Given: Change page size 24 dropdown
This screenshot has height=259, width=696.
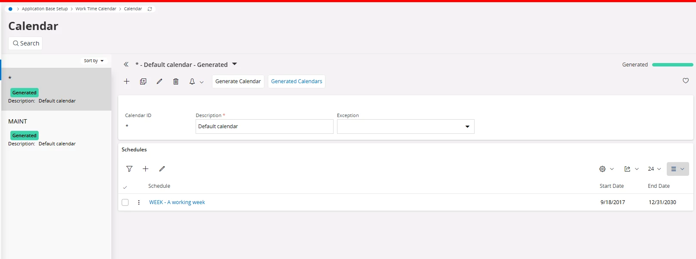Looking at the screenshot, I should pyautogui.click(x=654, y=169).
